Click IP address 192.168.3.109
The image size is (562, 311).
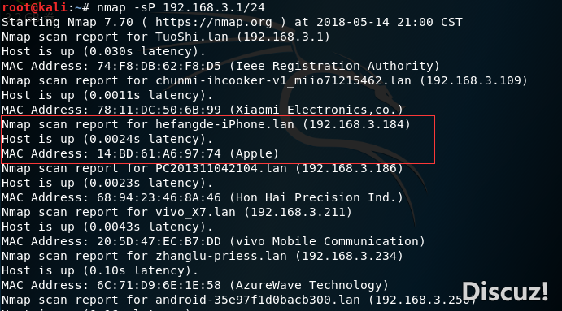(473, 80)
